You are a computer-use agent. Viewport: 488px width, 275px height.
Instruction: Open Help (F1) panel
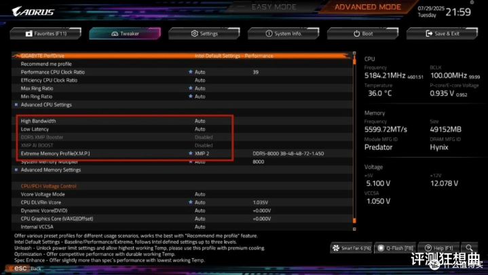click(x=439, y=248)
